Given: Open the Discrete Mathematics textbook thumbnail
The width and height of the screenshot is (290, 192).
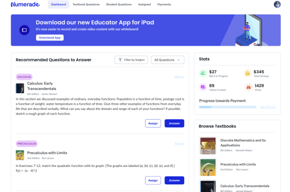Looking at the screenshot, I should point(208,146).
